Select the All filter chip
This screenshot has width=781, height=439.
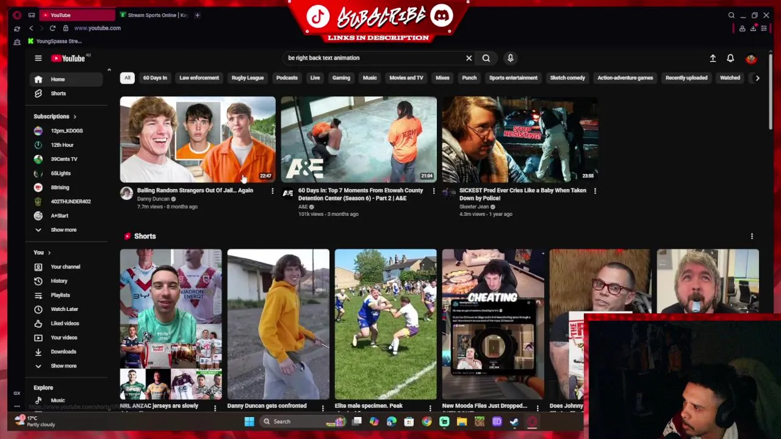128,78
